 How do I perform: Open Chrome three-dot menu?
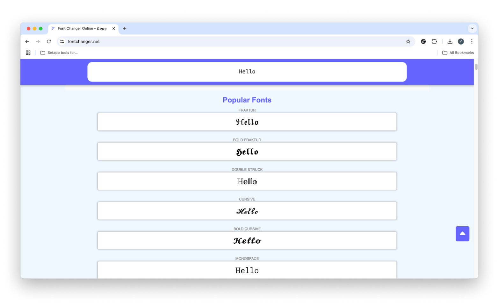point(472,41)
